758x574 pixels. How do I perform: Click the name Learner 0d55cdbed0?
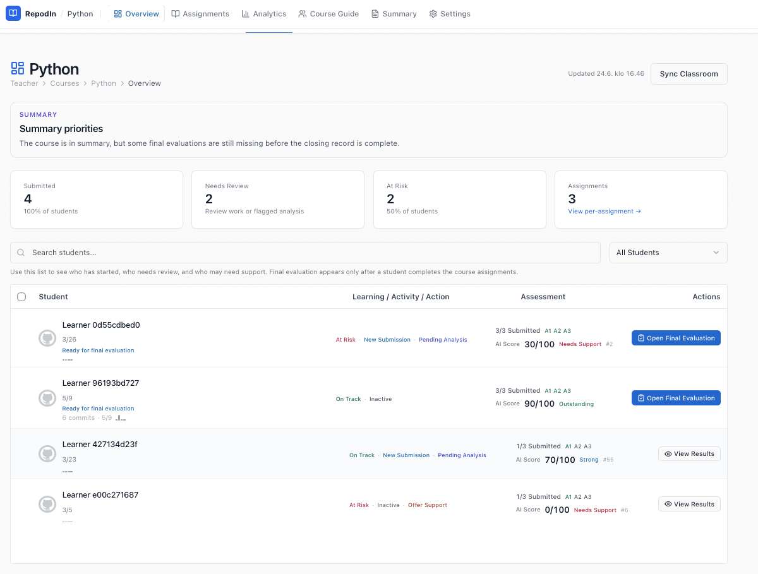(x=101, y=325)
